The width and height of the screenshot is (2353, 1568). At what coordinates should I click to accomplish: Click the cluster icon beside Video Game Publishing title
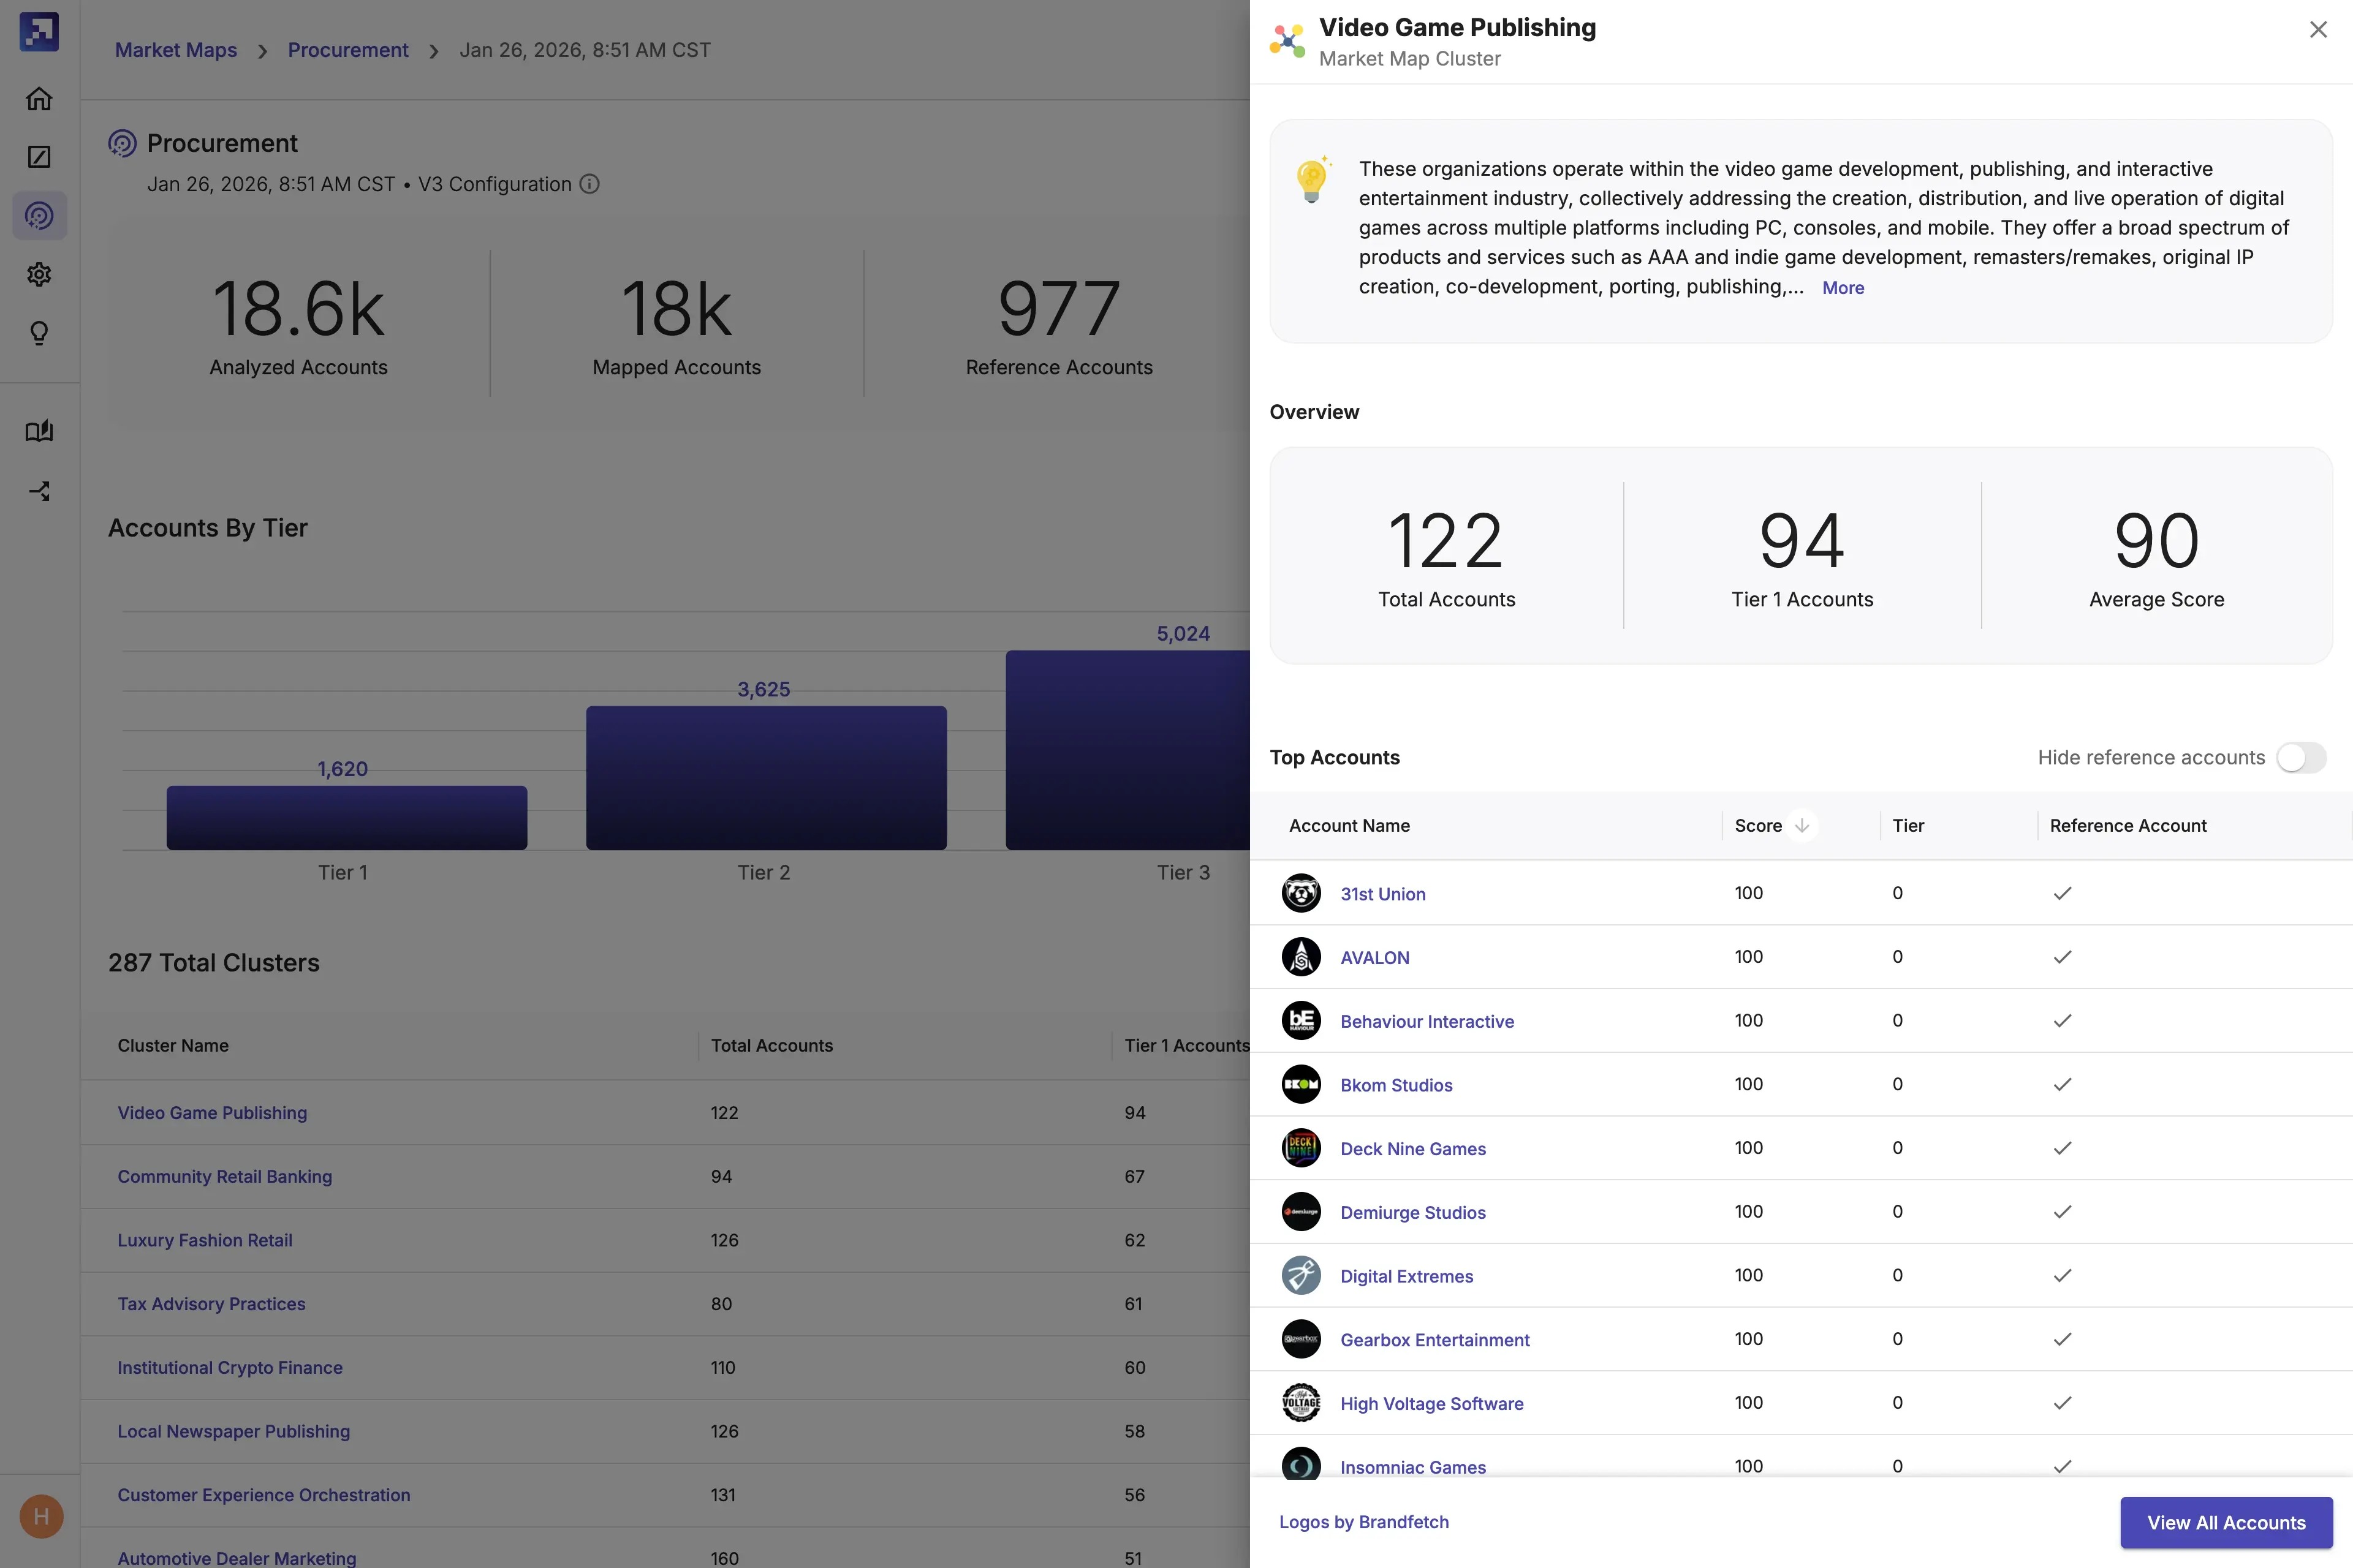coord(1287,41)
